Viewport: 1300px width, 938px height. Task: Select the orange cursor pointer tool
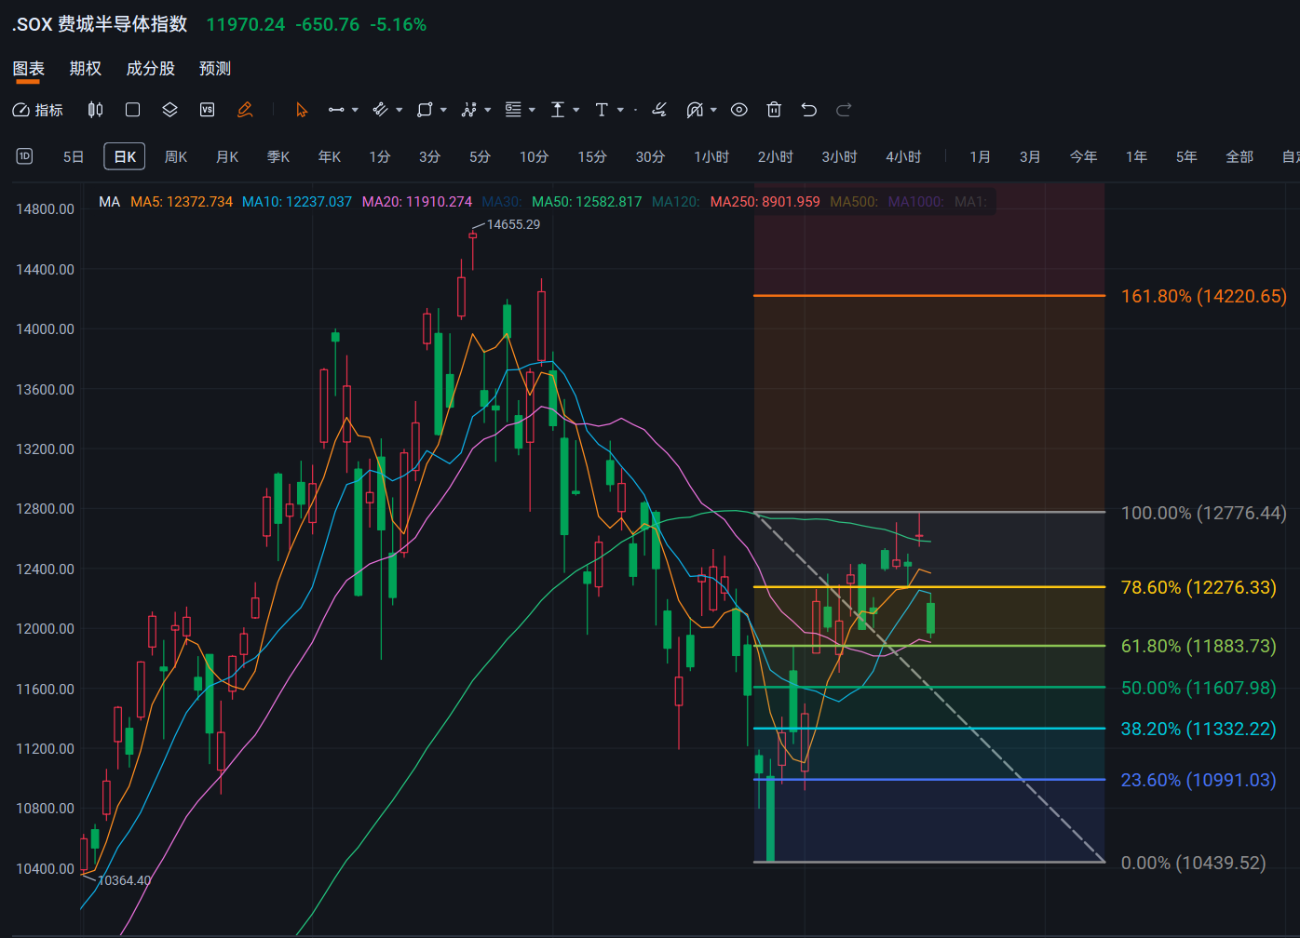coord(302,110)
